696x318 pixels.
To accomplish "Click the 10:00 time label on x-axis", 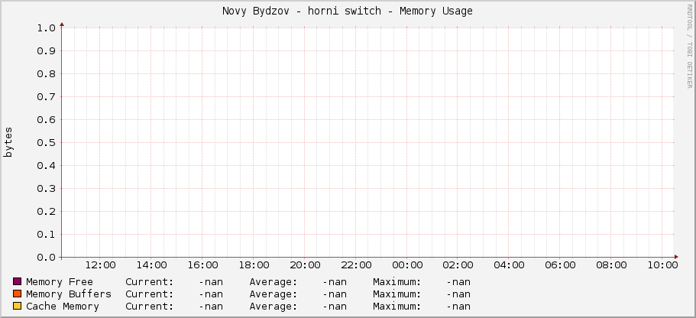I will click(x=662, y=265).
